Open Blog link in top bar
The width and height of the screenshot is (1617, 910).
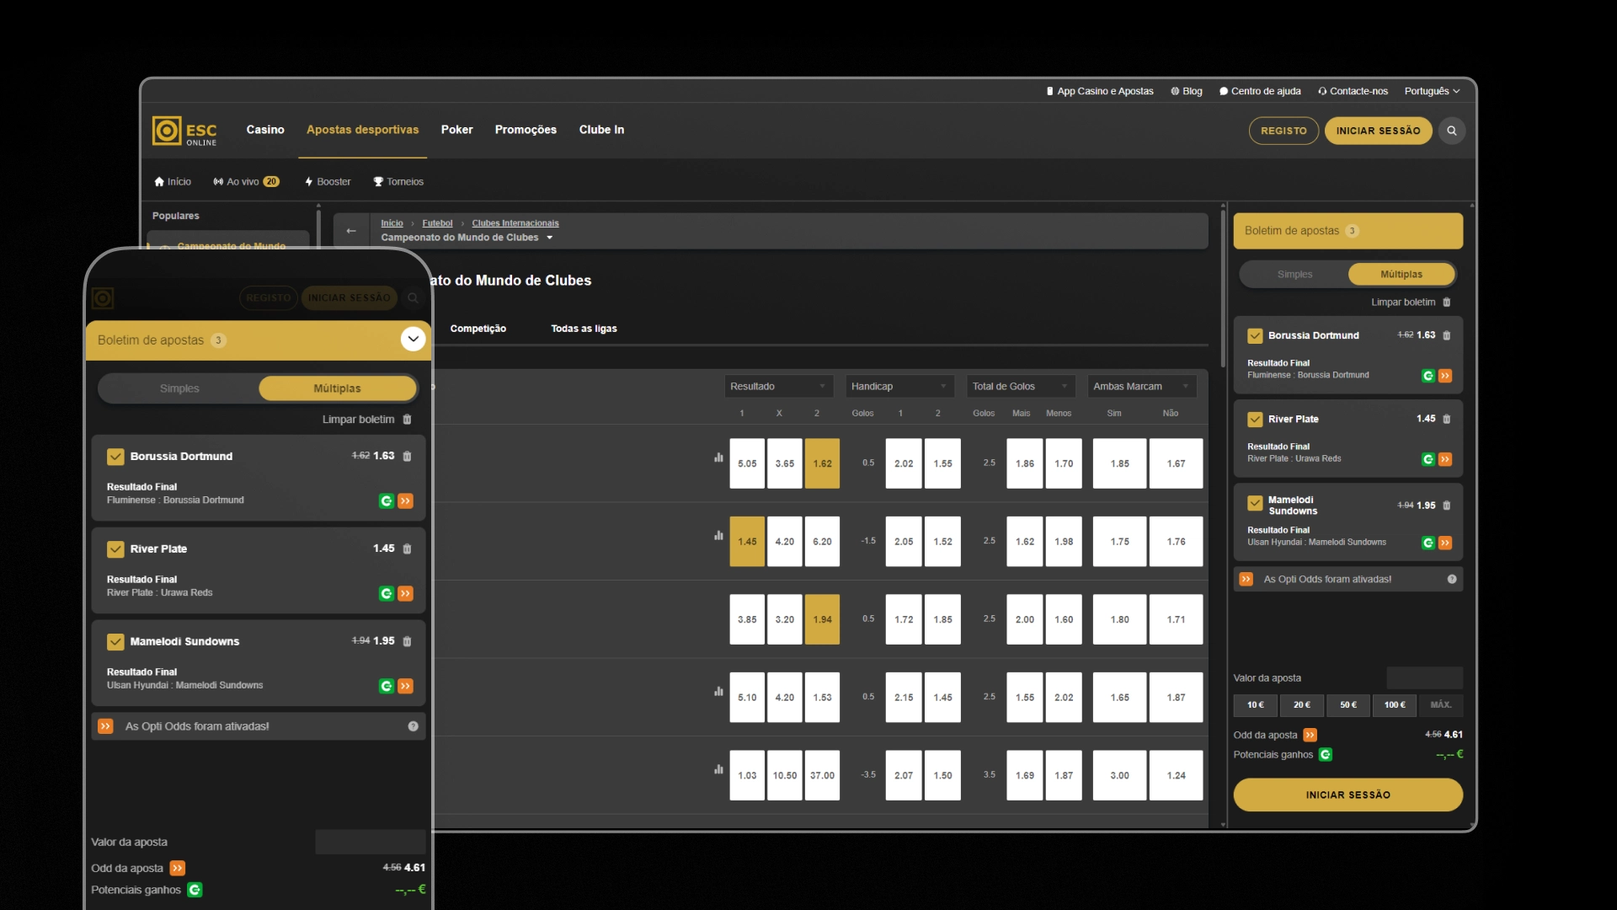click(1187, 91)
